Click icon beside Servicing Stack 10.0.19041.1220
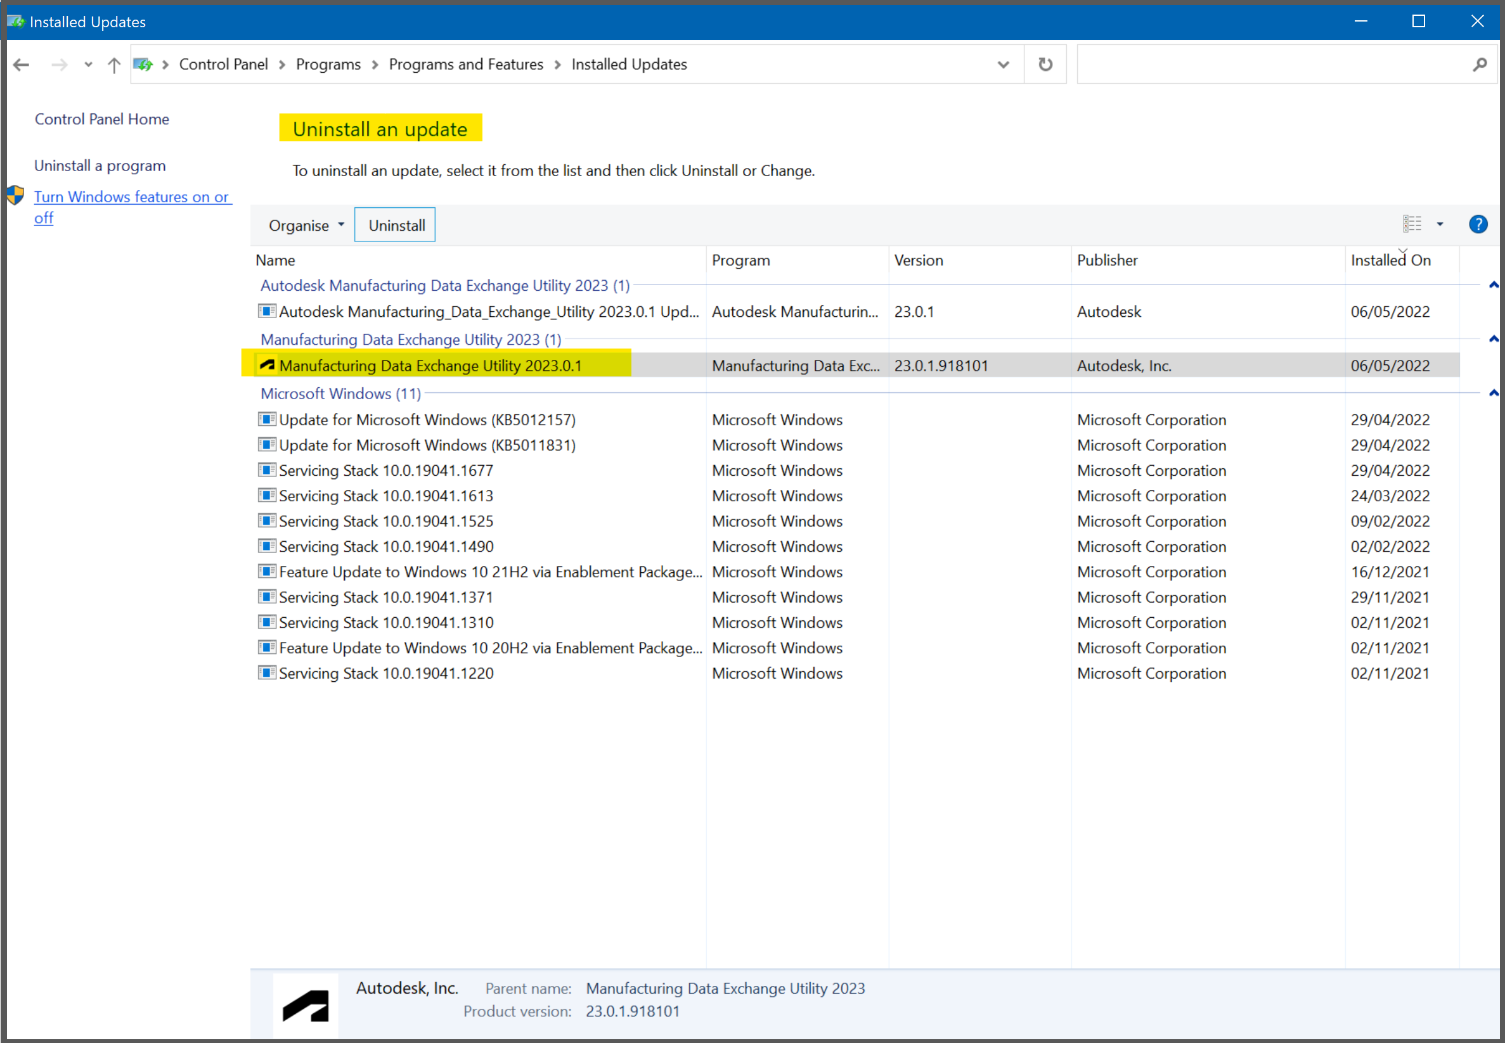Viewport: 1505px width, 1043px height. pyautogui.click(x=266, y=672)
